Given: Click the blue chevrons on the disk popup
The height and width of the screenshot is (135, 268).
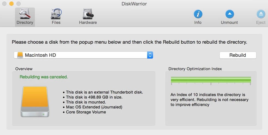Looking at the screenshot, I should [x=150, y=55].
